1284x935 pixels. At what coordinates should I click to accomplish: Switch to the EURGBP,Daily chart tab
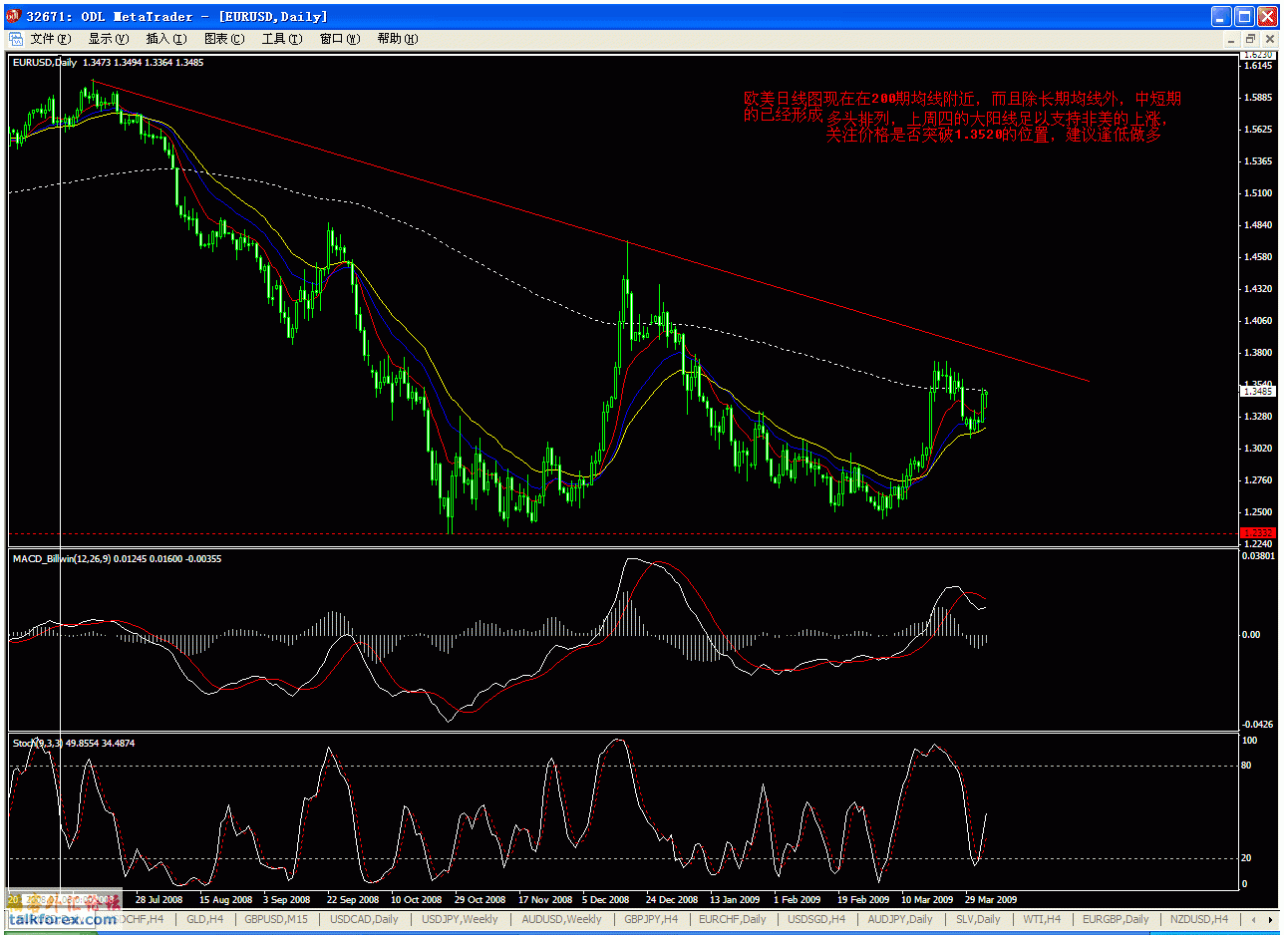(1115, 919)
